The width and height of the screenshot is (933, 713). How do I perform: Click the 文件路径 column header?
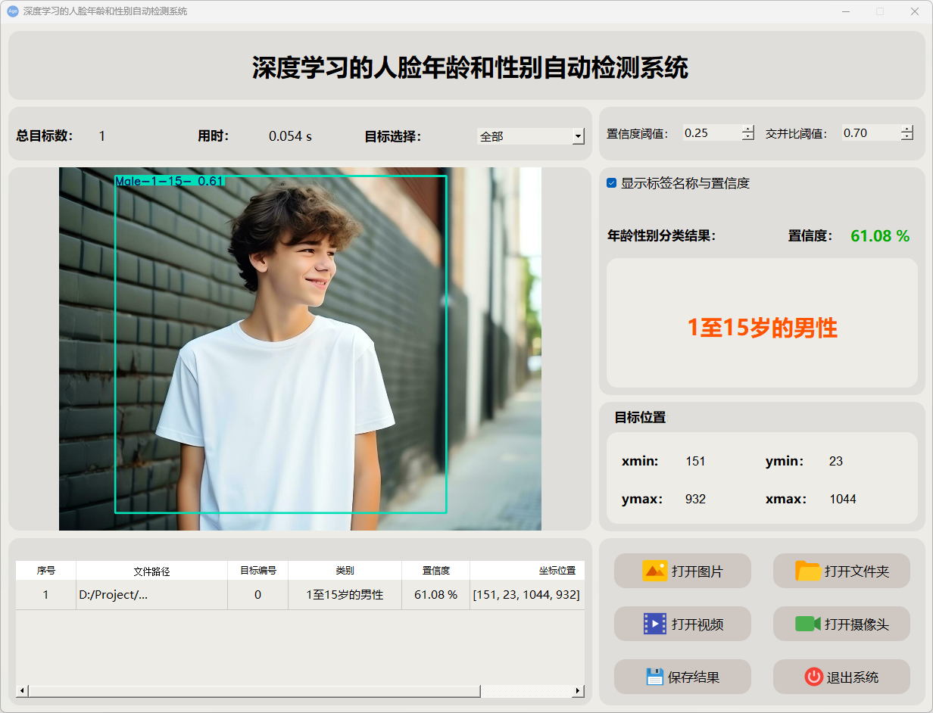click(151, 571)
